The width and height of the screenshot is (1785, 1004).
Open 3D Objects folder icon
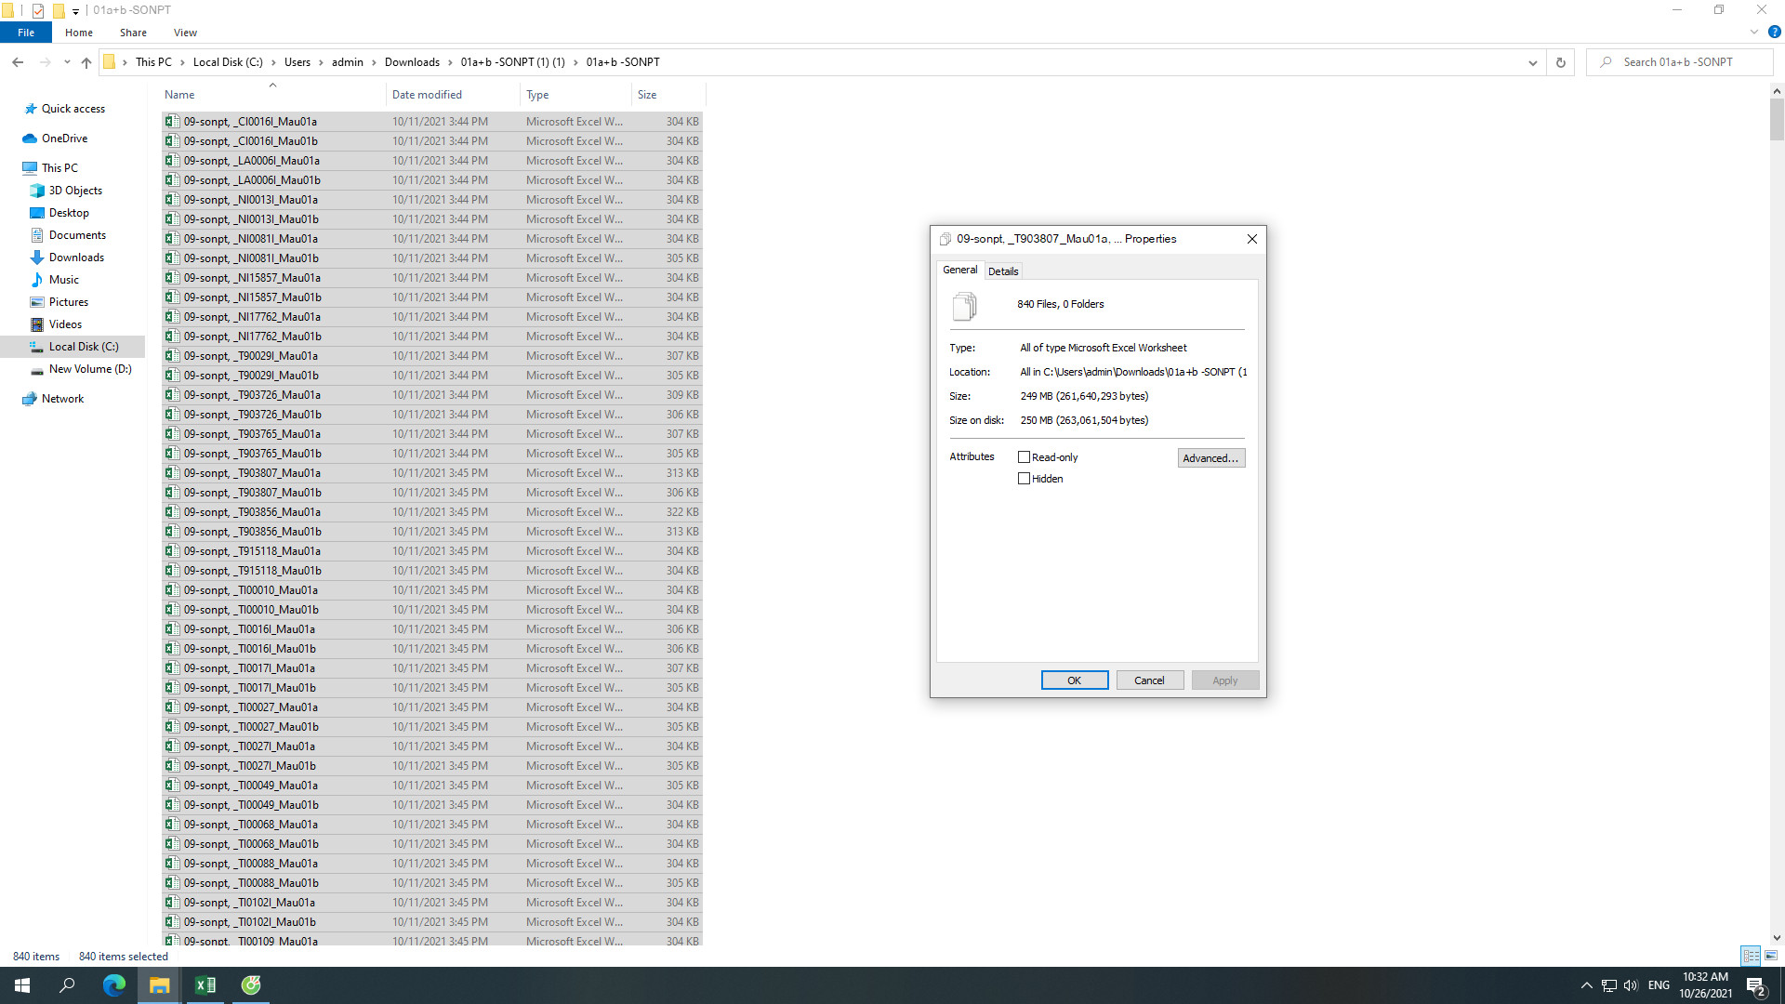[x=37, y=191]
